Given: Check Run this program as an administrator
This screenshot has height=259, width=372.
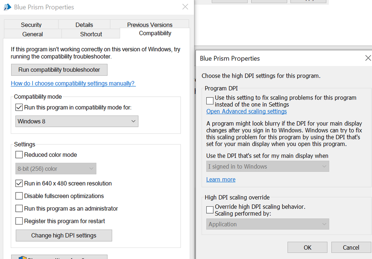Looking at the screenshot, I should tap(19, 209).
